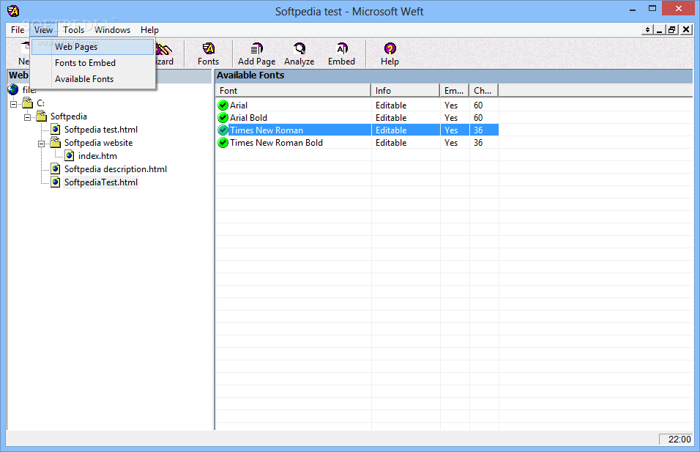Click the Microsoft Weft app icon in title bar

click(13, 11)
